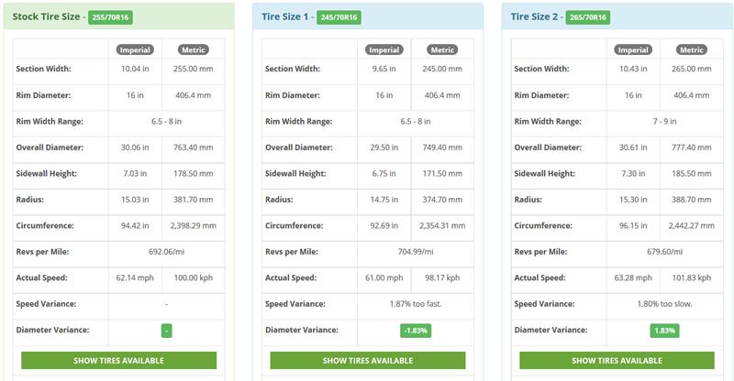Screen dimensions: 734x381
Task: Click Show Tires Available under Tire Size 1
Action: (x=368, y=361)
